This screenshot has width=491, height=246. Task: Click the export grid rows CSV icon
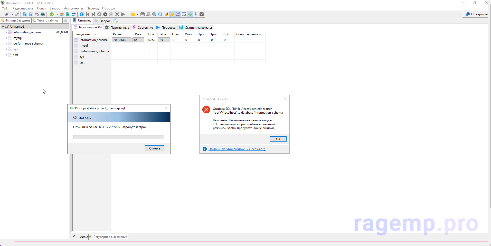pyautogui.click(x=68, y=14)
